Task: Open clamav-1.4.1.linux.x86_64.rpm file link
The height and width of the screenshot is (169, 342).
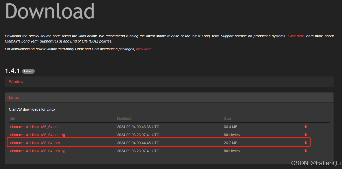Action: (x=35, y=143)
